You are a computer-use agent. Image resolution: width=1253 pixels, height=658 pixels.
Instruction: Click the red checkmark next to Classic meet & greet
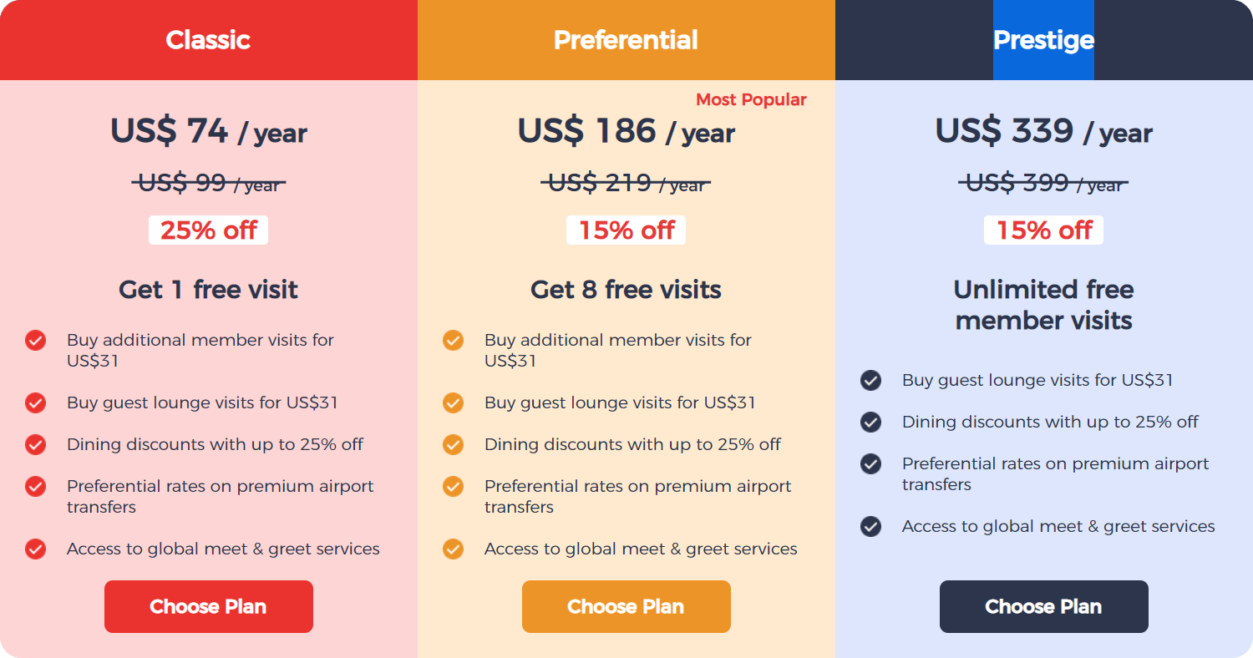tap(35, 549)
